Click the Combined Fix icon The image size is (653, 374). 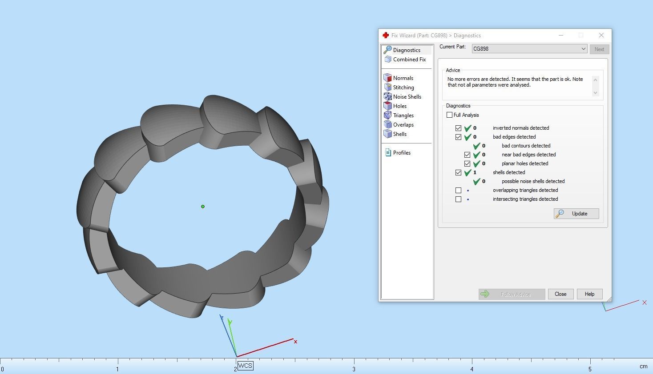(387, 59)
